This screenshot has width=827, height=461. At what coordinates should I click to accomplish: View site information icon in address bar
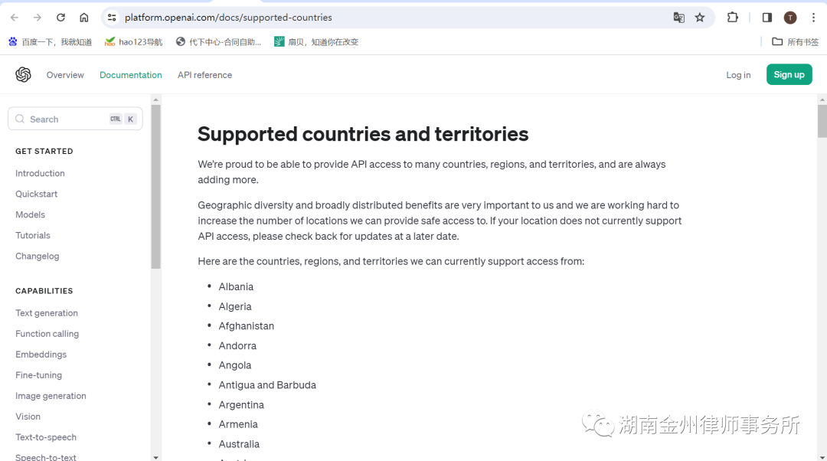point(112,18)
